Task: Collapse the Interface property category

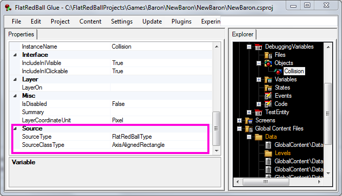Action: [x=15, y=55]
